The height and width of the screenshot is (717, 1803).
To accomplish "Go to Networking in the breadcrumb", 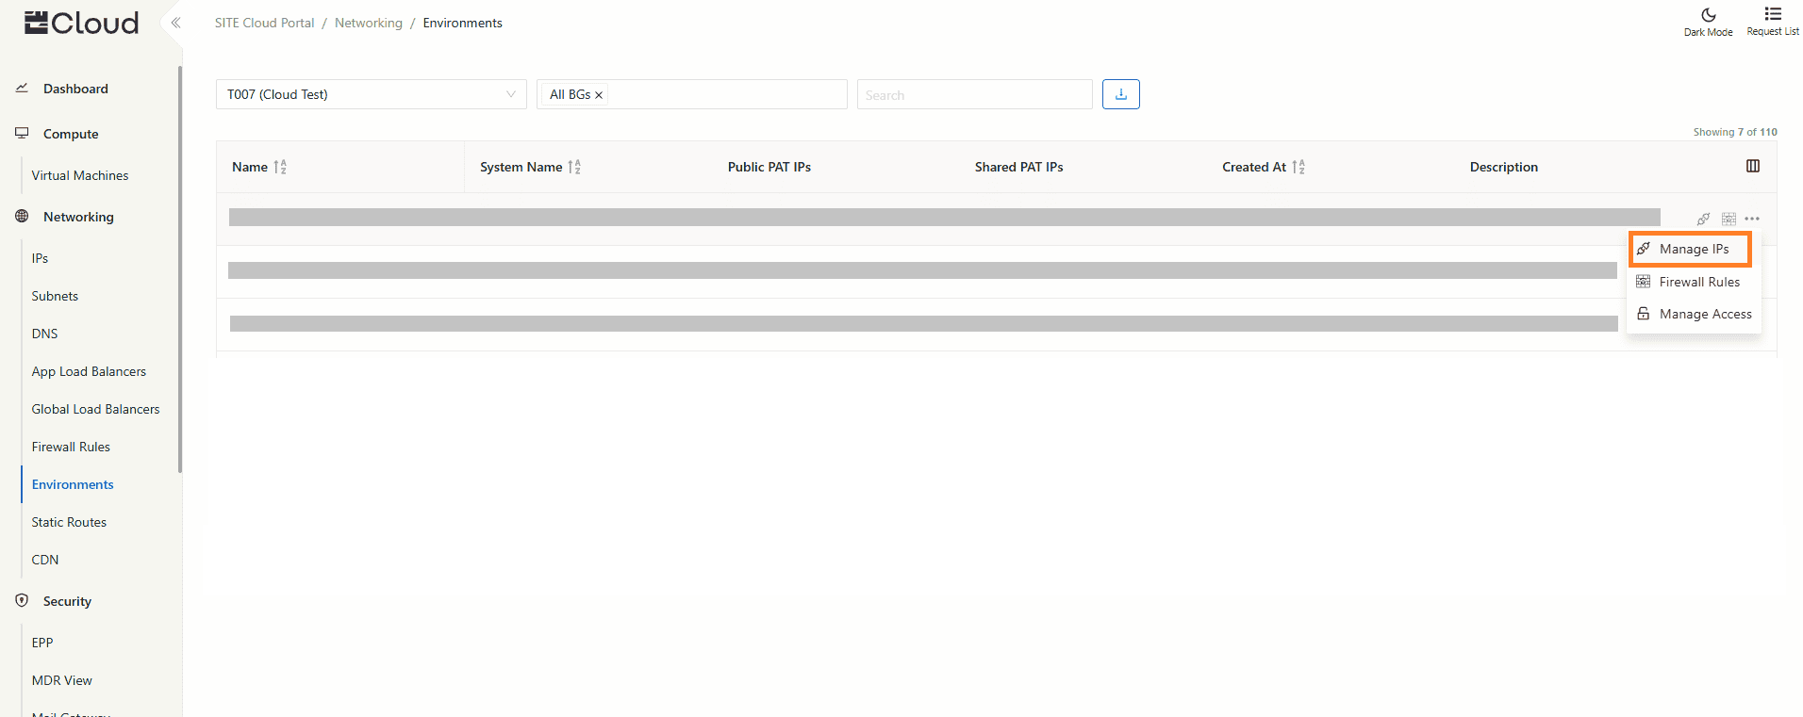I will [x=368, y=23].
